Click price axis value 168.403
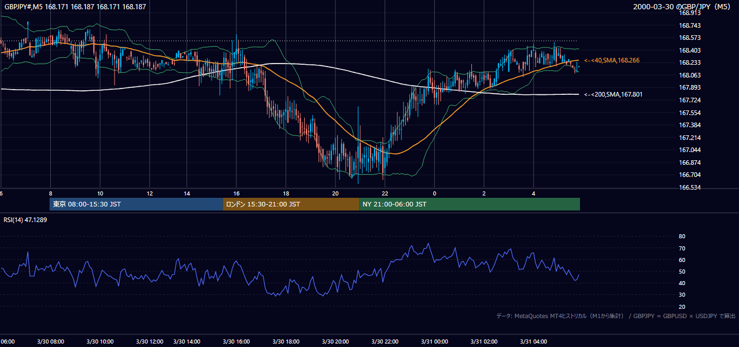 tap(690, 50)
